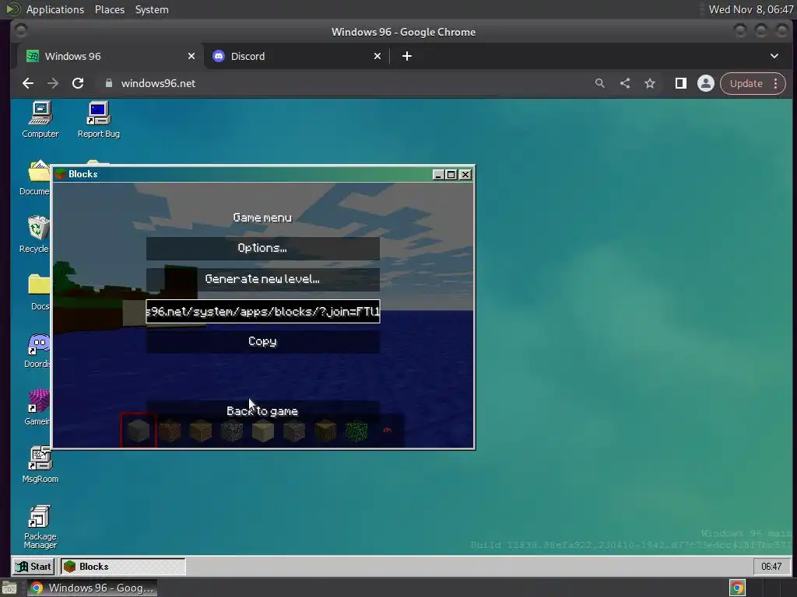Close the Discord tab
797x597 pixels.
[377, 56]
